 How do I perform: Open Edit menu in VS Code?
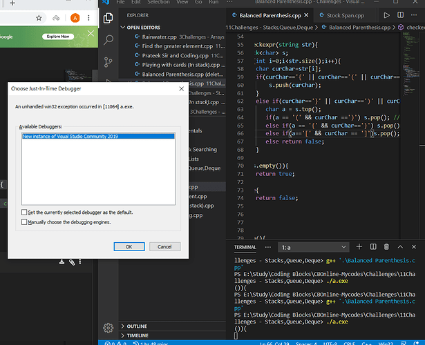click(x=136, y=2)
